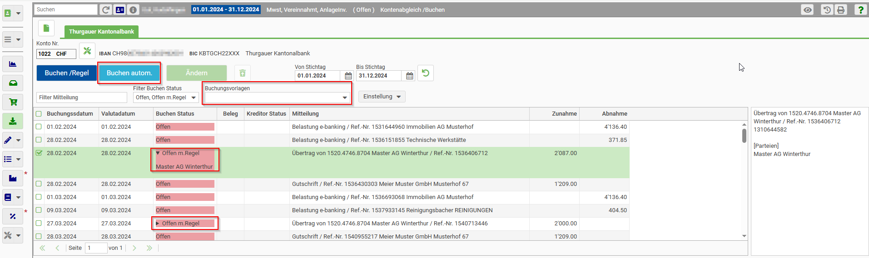Image resolution: width=869 pixels, height=258 pixels.
Task: Expand the 27.03.2024 Offen m.Regel row
Action: coord(158,224)
